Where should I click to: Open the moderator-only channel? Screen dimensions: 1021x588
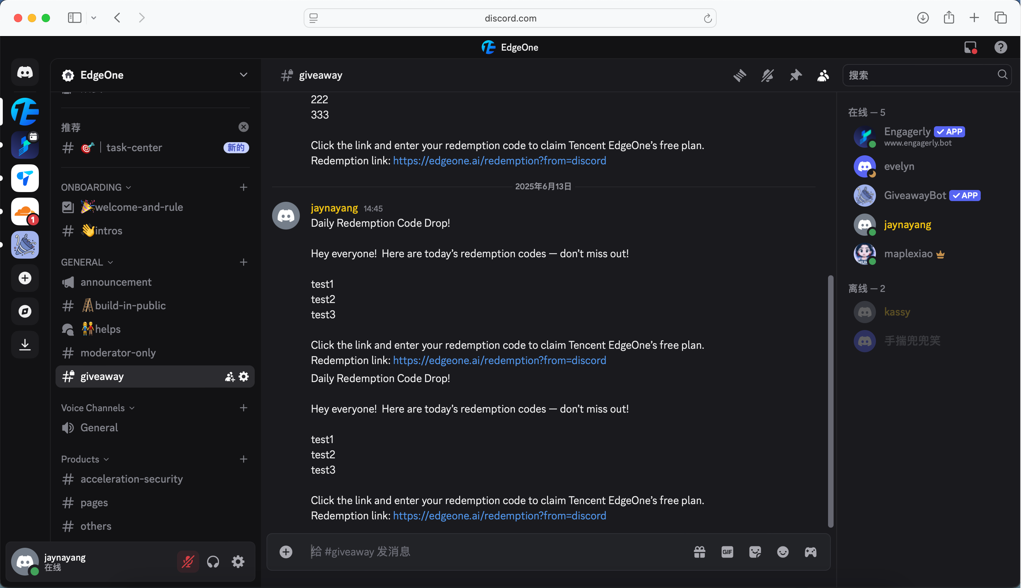[155, 353]
